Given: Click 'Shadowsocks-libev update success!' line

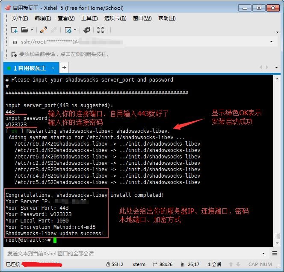Looking at the screenshot, I should (55, 234).
